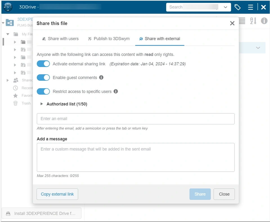Click info icon beside Restrict access

click(x=116, y=91)
